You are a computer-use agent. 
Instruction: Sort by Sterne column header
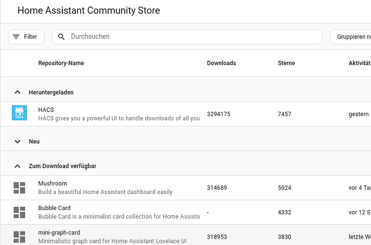[286, 63]
